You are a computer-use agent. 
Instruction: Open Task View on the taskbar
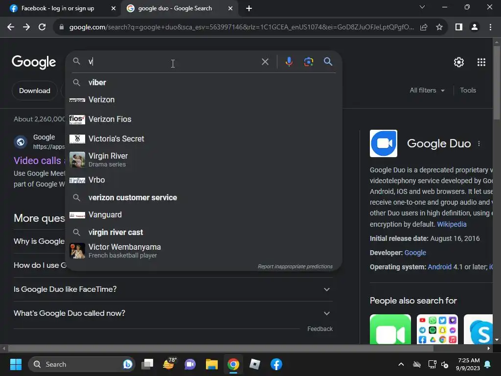point(147,364)
